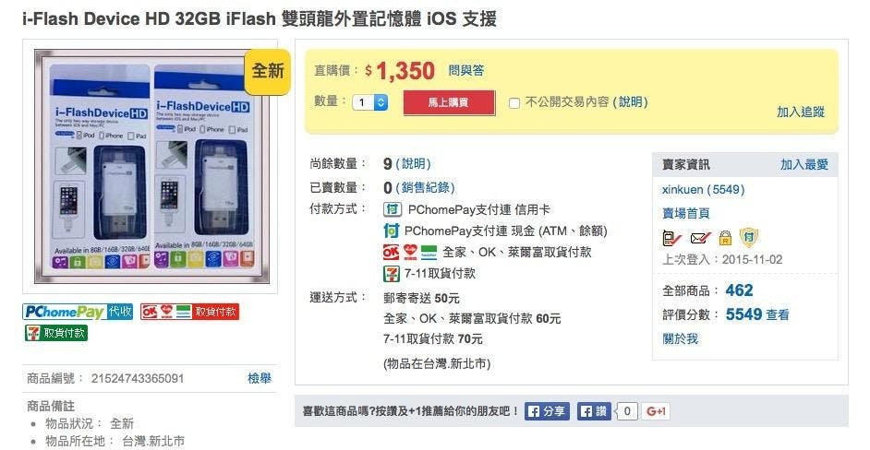This screenshot has width=870, height=450.
Task: Open seller xinkuen profile link
Action: tap(703, 190)
